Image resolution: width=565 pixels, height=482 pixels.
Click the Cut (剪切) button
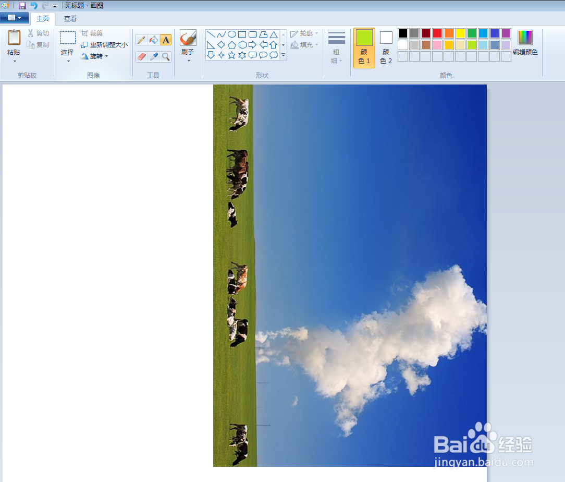click(38, 33)
